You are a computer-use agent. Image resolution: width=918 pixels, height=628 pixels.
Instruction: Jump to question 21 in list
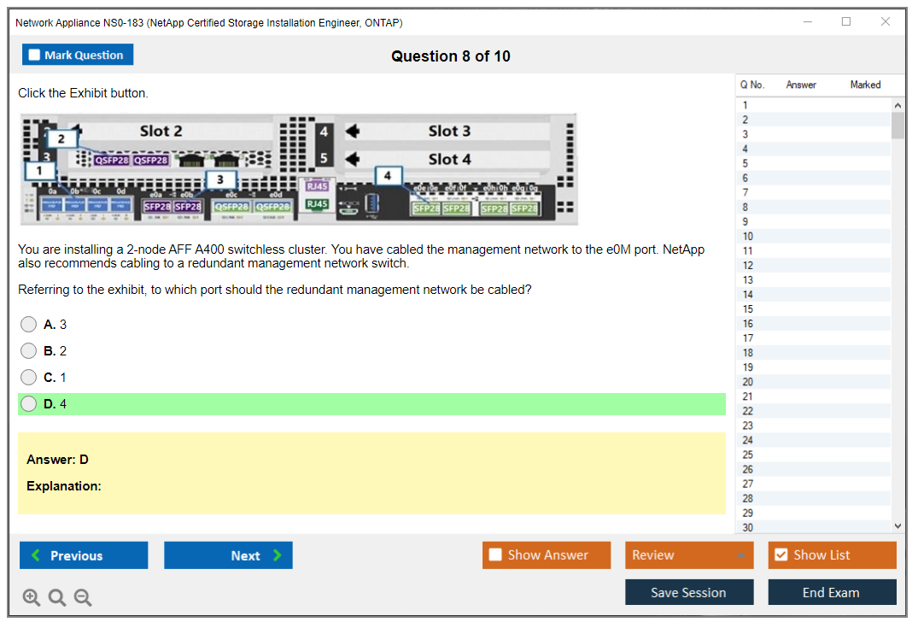click(748, 396)
